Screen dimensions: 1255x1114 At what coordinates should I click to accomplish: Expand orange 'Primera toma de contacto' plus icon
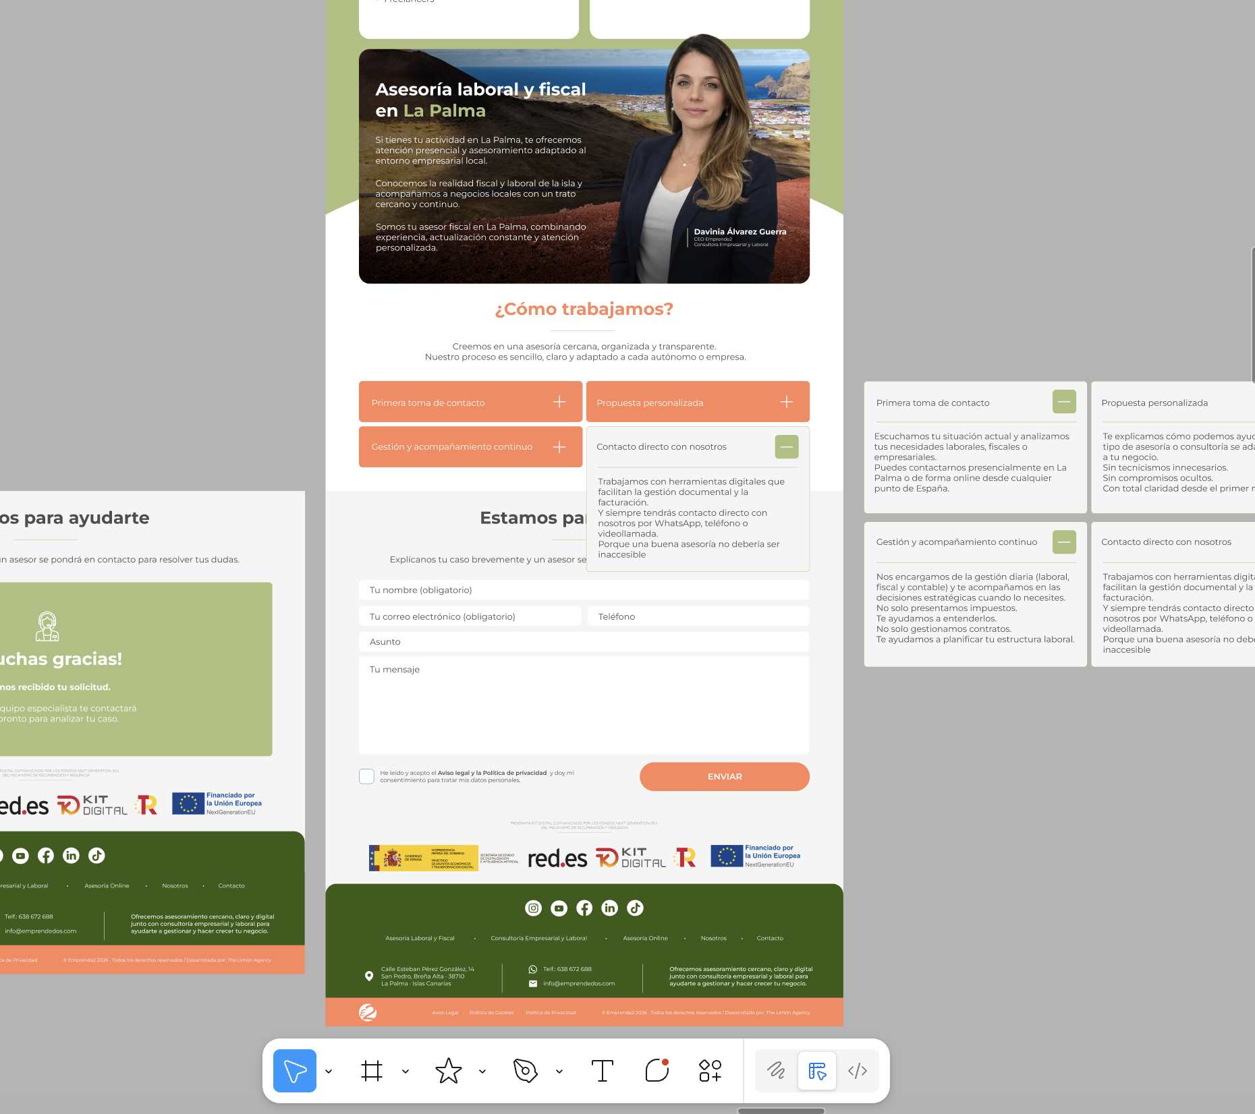[x=559, y=402]
